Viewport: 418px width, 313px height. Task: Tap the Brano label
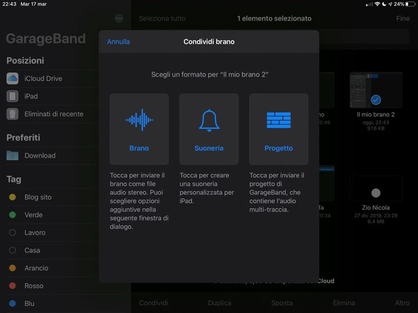pyautogui.click(x=139, y=148)
